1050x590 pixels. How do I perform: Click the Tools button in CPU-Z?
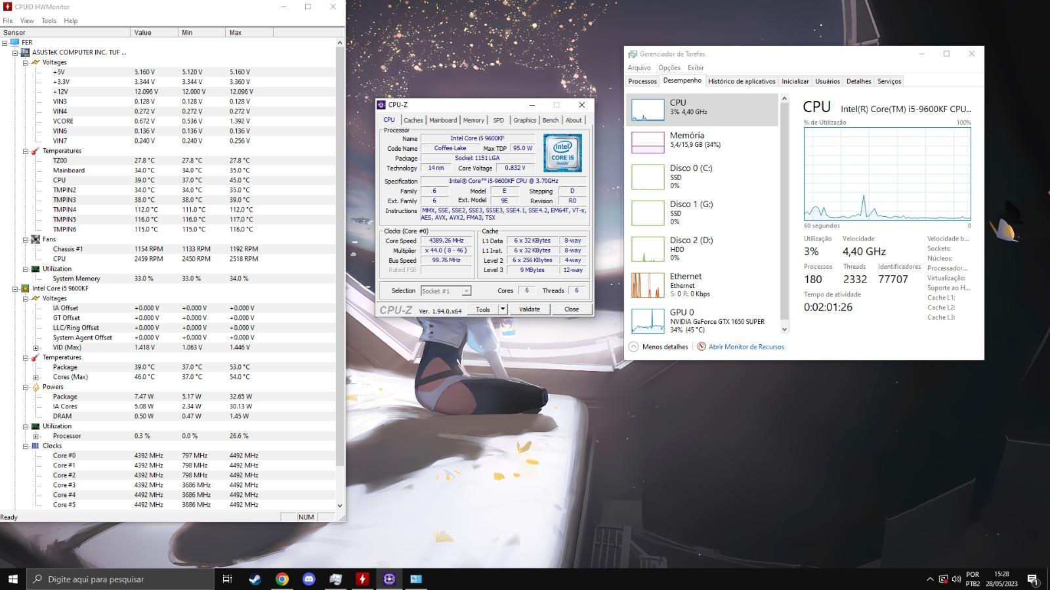click(482, 309)
